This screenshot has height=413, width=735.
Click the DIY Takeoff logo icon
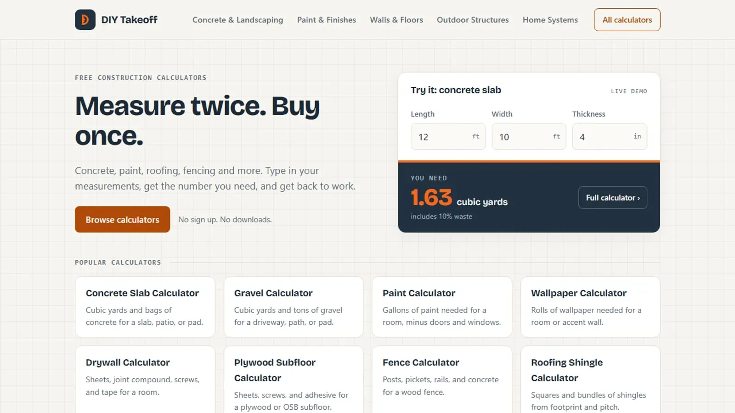click(85, 20)
